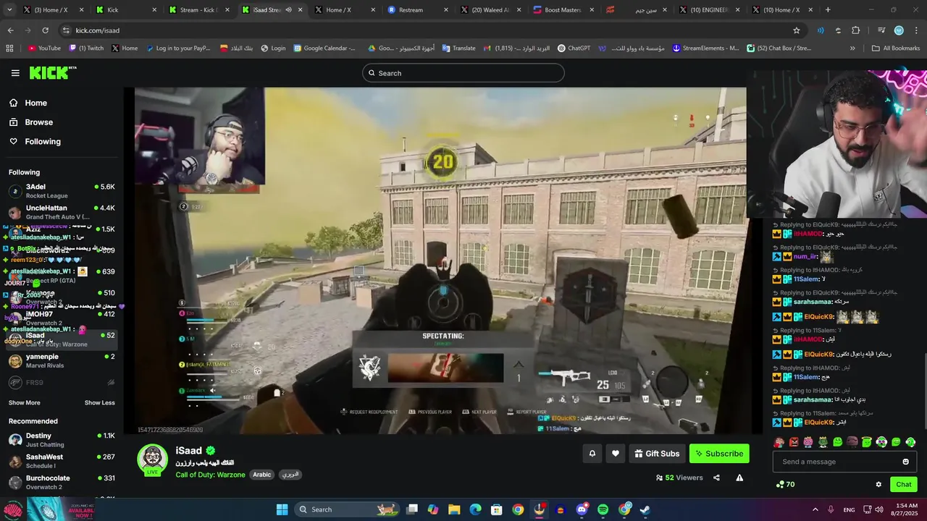This screenshot has height=521, width=927.
Task: Click the Arabic language tag
Action: [262, 475]
